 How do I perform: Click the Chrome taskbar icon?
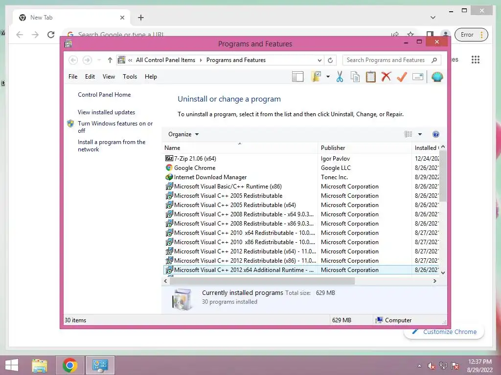(x=70, y=365)
